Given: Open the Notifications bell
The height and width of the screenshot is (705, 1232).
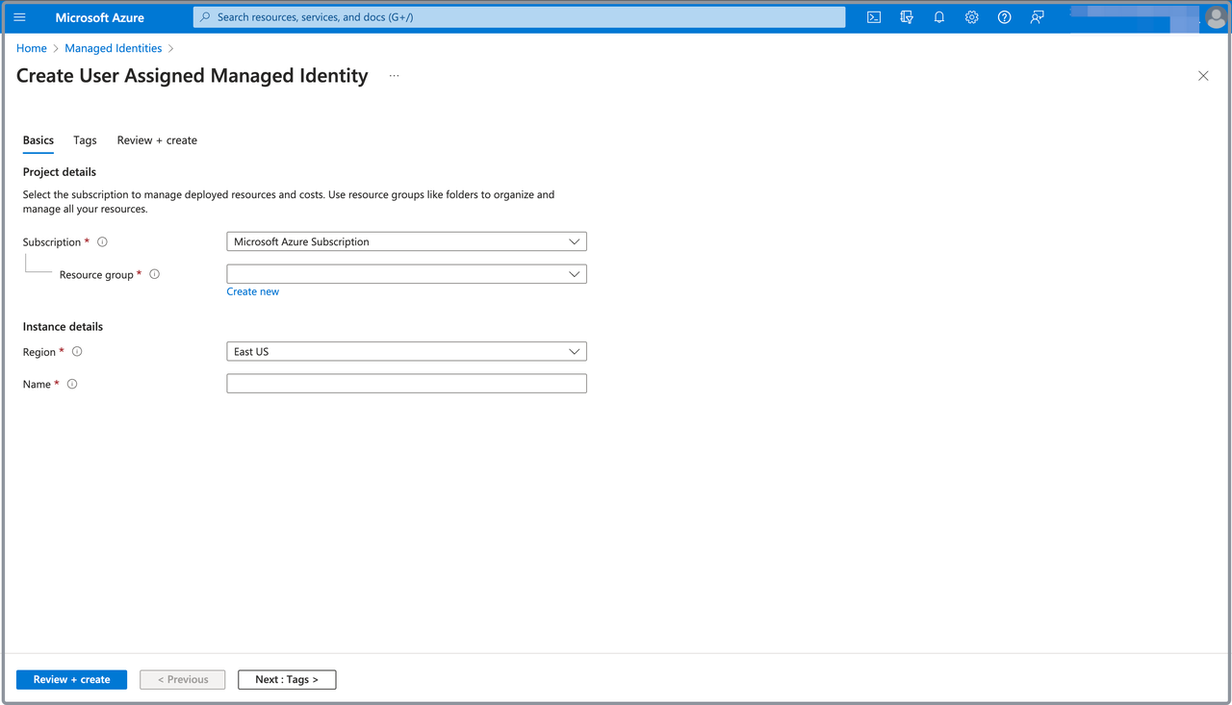Looking at the screenshot, I should click(x=938, y=17).
